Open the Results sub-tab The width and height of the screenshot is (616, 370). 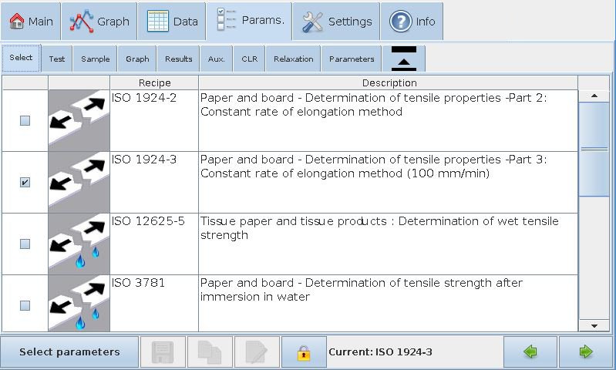coord(178,59)
